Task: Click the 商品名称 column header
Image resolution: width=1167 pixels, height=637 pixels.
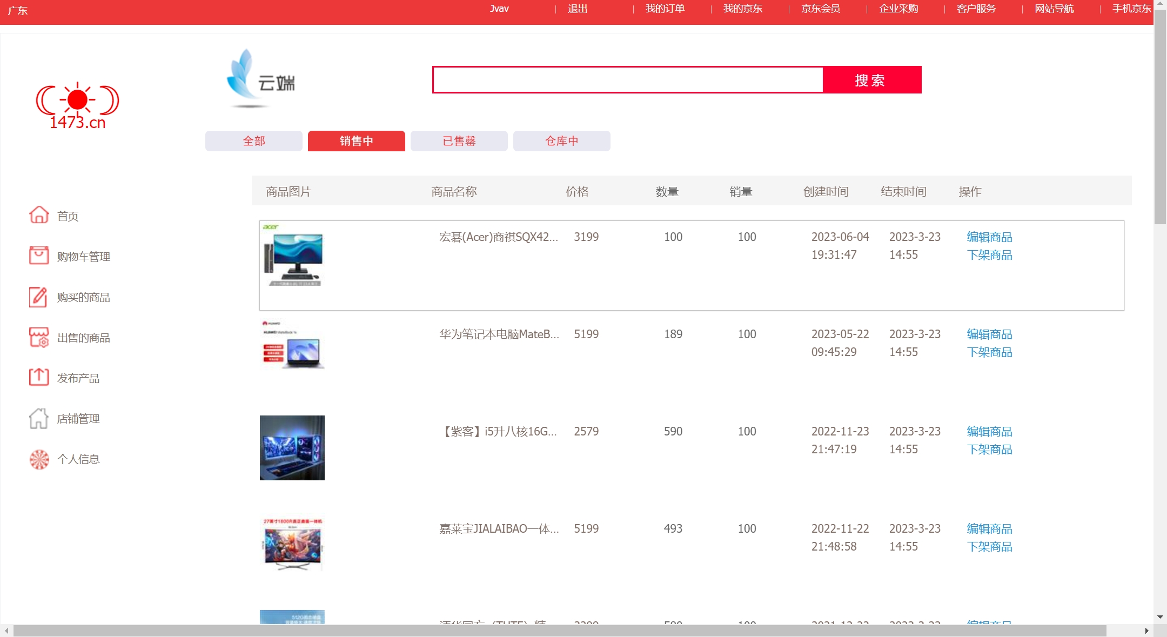Action: pos(454,192)
